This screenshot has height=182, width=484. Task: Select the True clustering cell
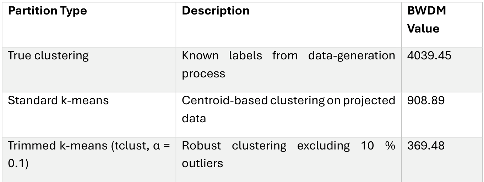pyautogui.click(x=48, y=56)
